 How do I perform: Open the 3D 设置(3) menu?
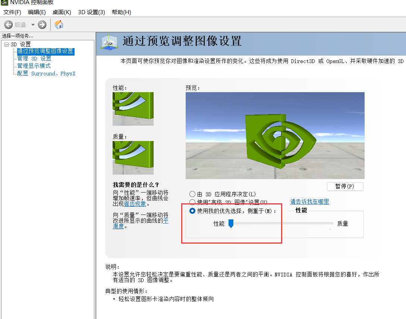click(91, 12)
